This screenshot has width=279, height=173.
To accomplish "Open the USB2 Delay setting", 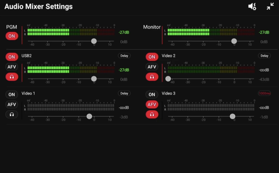I will tap(124, 56).
